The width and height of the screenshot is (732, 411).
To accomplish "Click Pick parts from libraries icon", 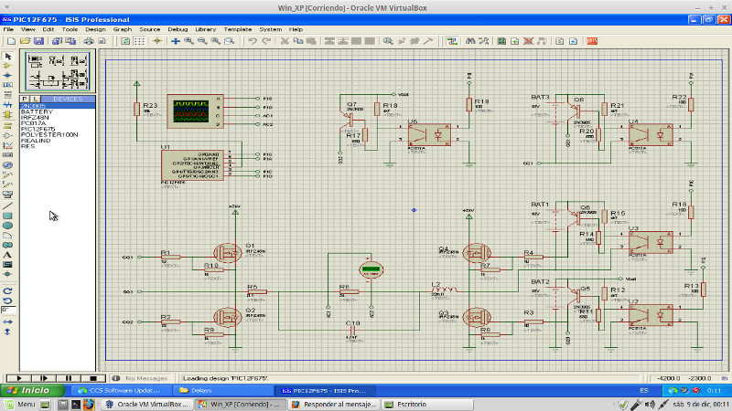I will click(x=388, y=41).
